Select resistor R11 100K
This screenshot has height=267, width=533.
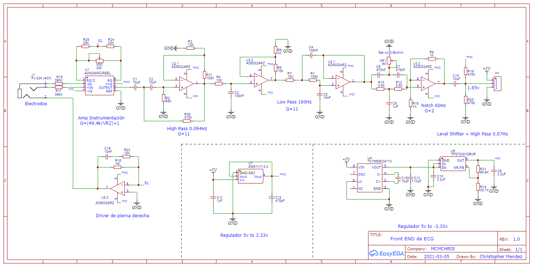pos(204,75)
